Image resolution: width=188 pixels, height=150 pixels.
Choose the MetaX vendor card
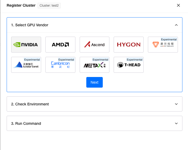coord(94,65)
